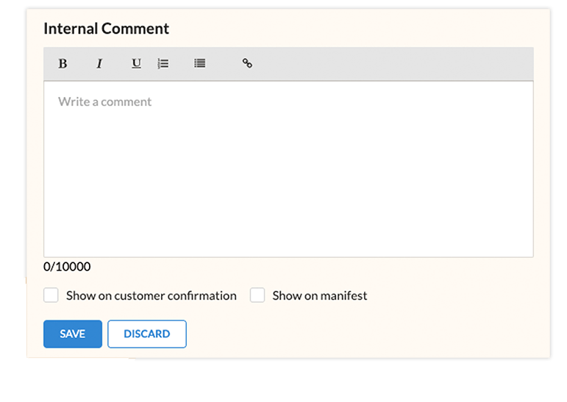This screenshot has height=402, width=567.
Task: Tick the Show on manifest checkbox
Action: click(257, 295)
